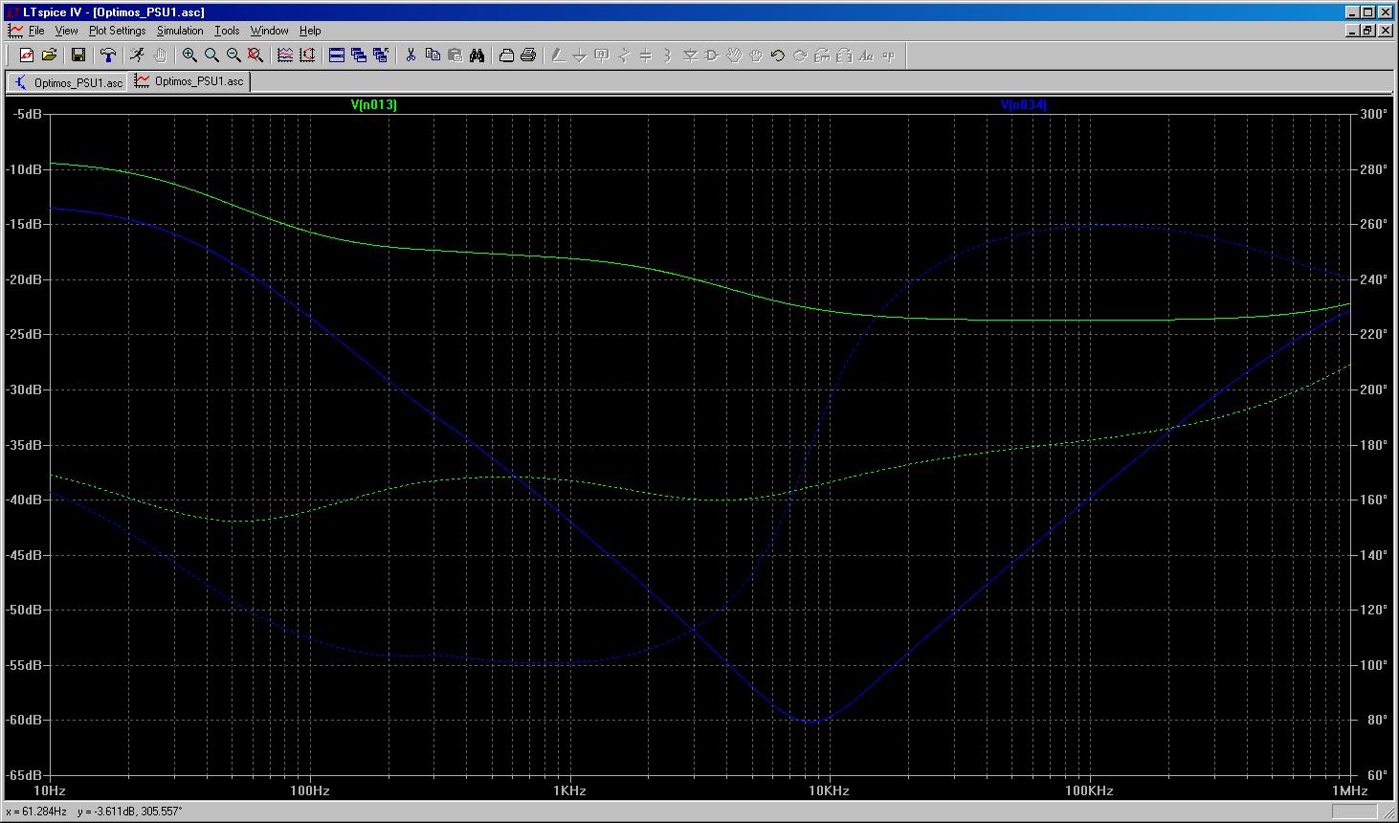Zoom in with the plus magnifier
The width and height of the screenshot is (1399, 823).
point(189,56)
